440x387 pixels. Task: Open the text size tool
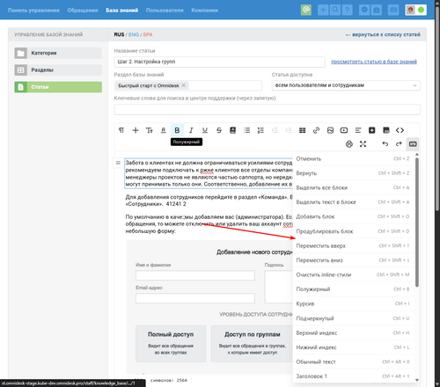coord(150,130)
